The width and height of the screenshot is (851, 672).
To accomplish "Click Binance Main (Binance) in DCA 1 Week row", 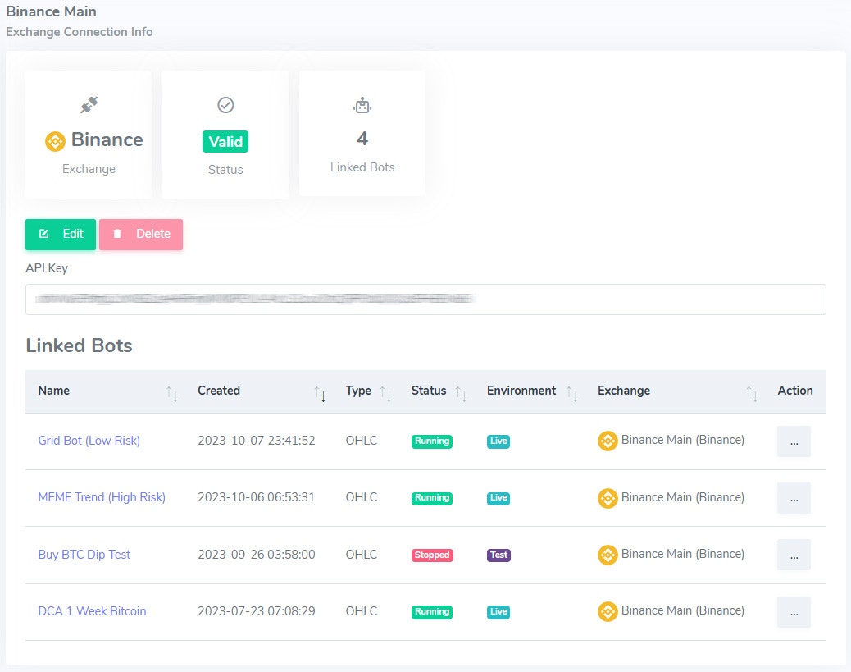I will (683, 610).
